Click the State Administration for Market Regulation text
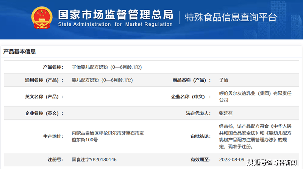The width and height of the screenshot is (303, 169). point(115,25)
